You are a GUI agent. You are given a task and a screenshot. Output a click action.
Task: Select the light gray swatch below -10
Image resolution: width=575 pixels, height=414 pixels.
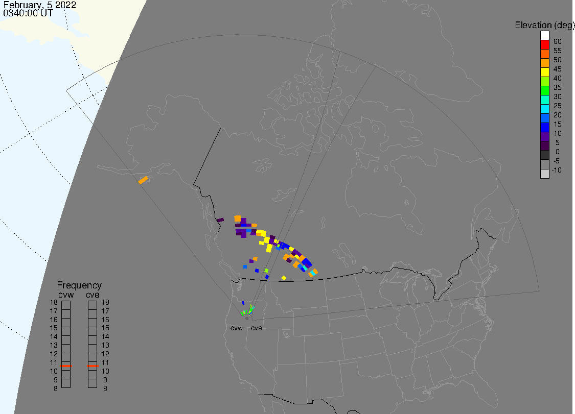(544, 174)
